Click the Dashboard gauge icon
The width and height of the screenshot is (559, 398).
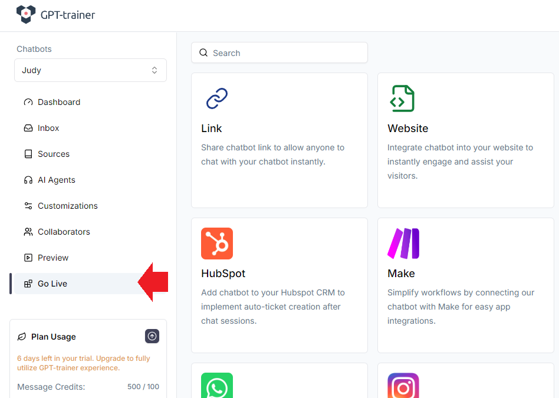pos(28,103)
